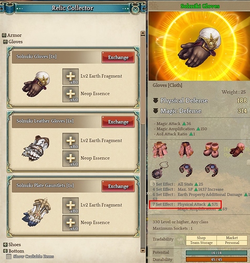This screenshot has width=250, height=263.
Task: Click the Solmiki Gloves item image
Action: point(36,84)
